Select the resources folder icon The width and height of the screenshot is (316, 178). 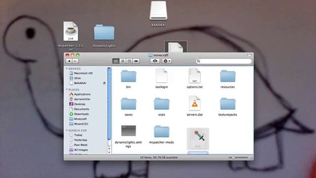[228, 76]
